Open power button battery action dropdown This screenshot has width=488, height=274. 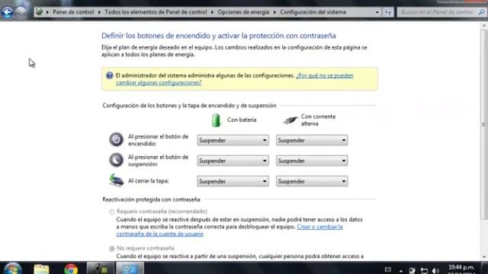tap(233, 140)
